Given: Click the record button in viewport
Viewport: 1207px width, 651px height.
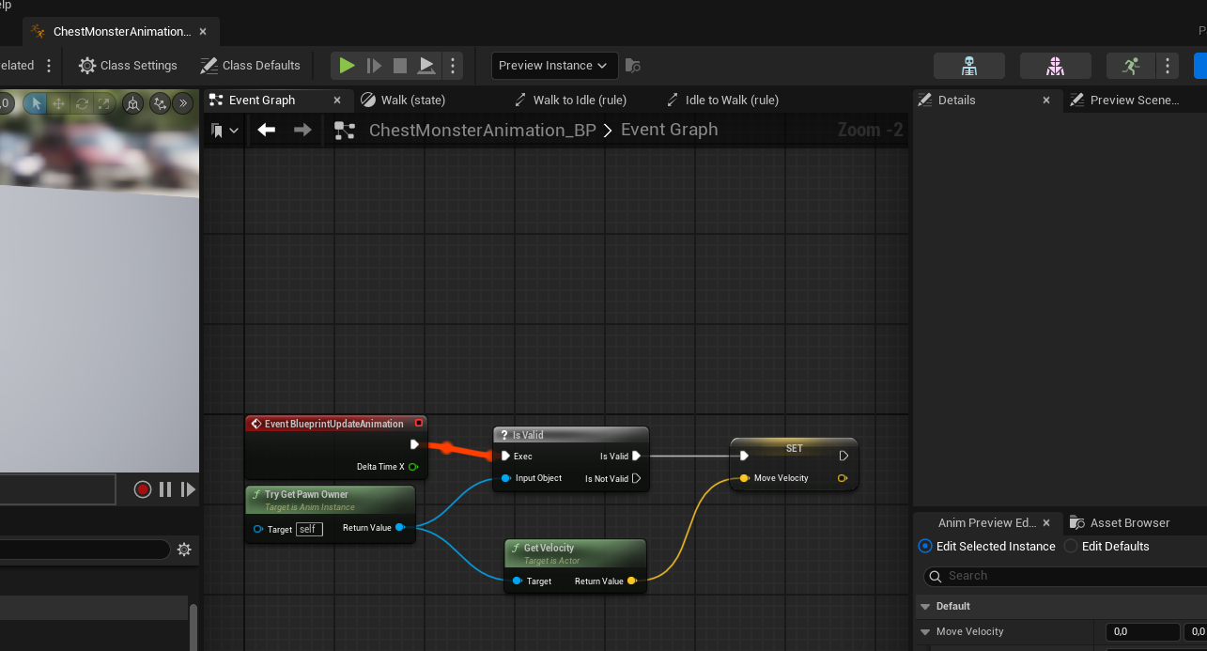Looking at the screenshot, I should 143,489.
